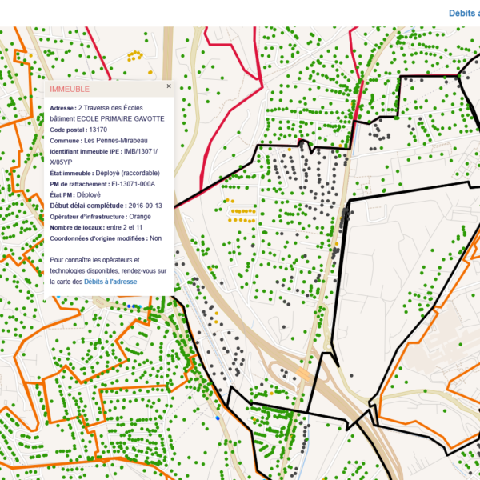Select yellow dot cluster above the popup
Image resolution: width=480 pixels, height=480 pixels.
click(135, 56)
